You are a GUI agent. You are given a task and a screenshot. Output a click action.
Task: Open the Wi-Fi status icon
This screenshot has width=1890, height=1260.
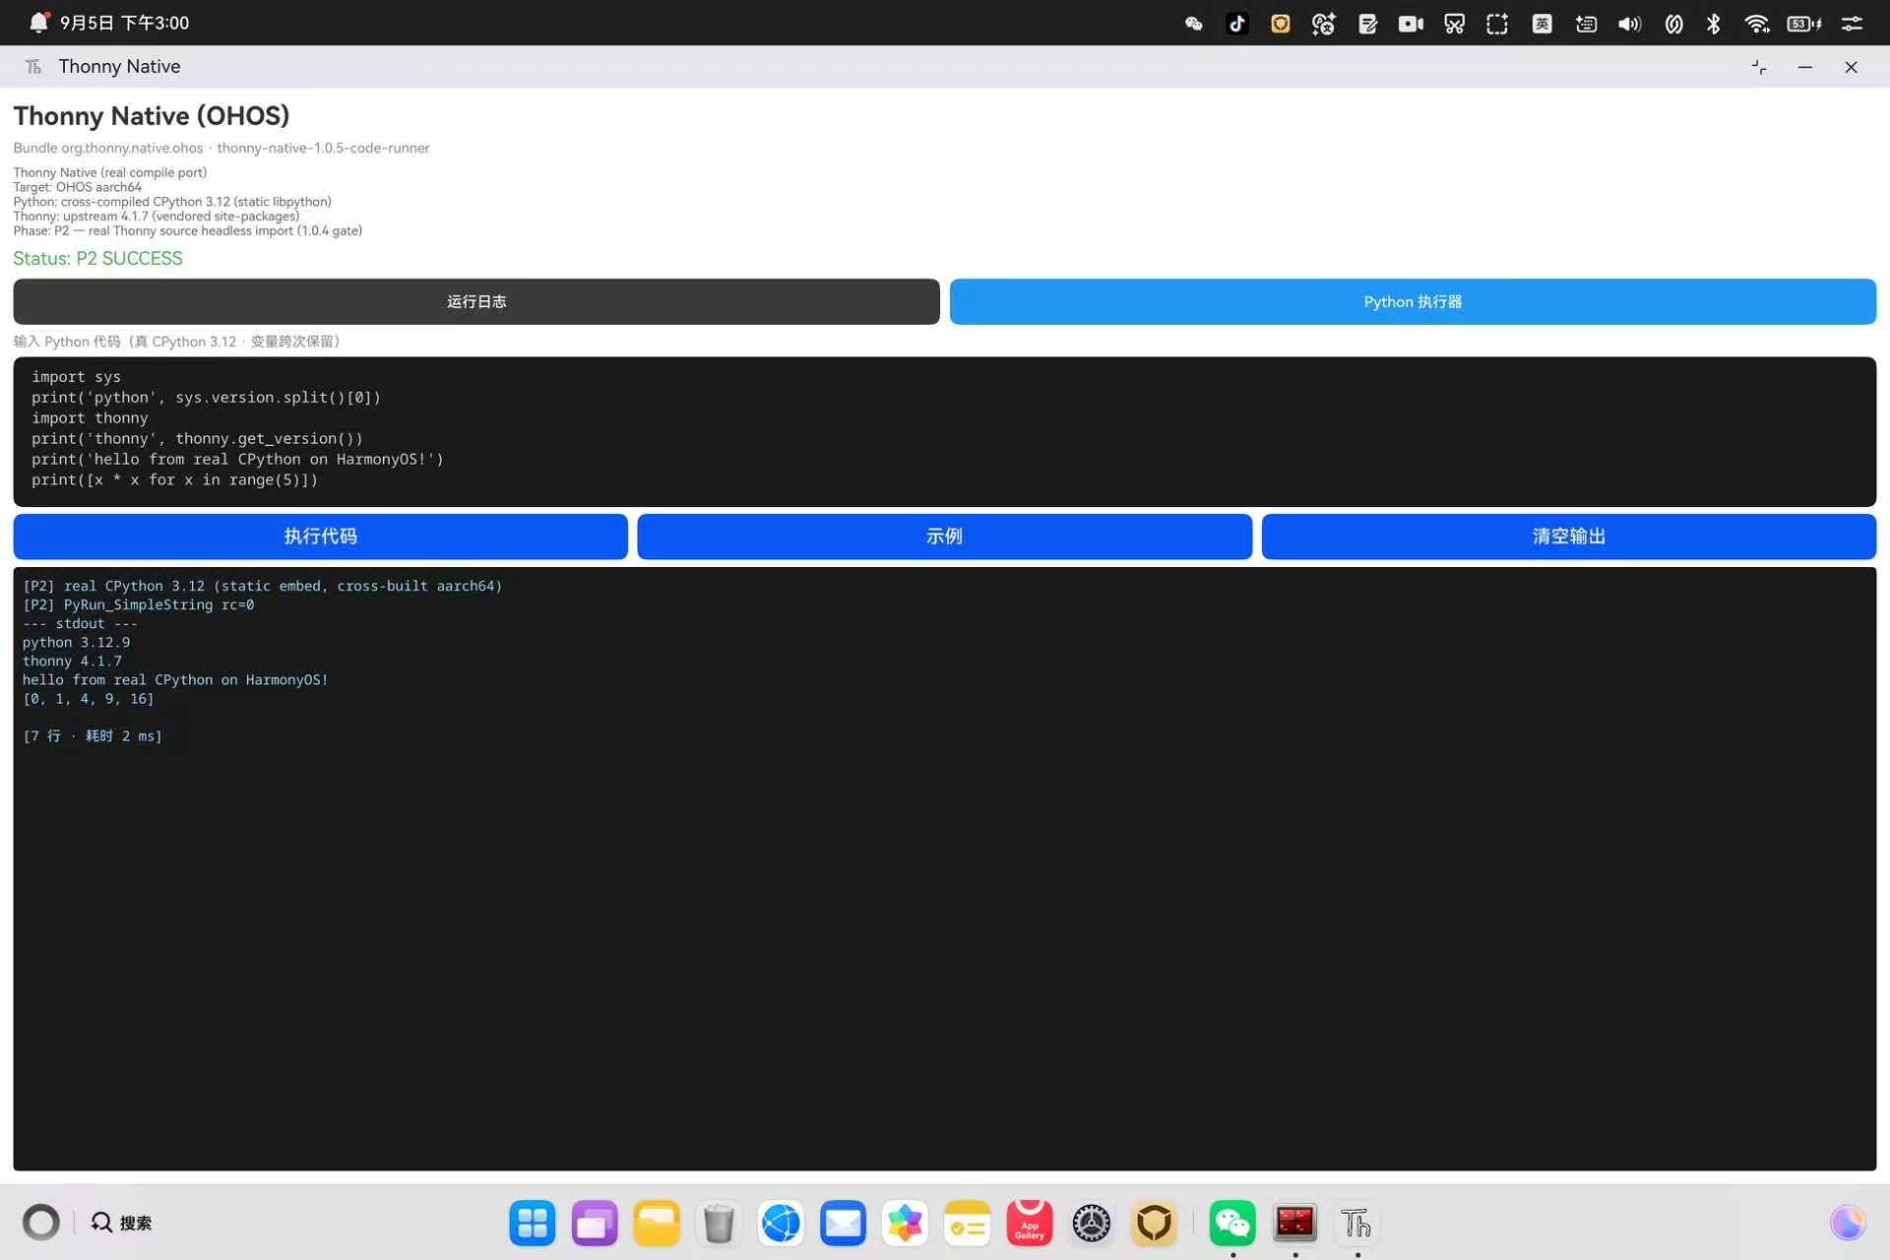point(1757,24)
